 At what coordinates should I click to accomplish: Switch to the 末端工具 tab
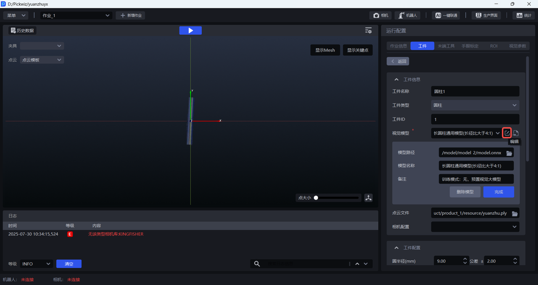pos(446,46)
